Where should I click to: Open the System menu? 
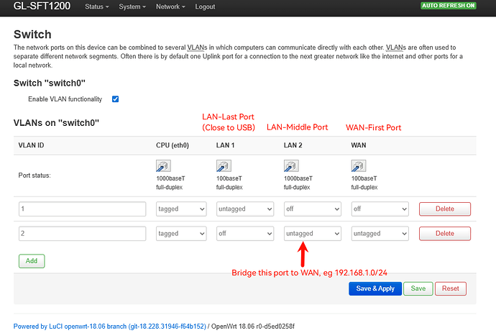(132, 6)
